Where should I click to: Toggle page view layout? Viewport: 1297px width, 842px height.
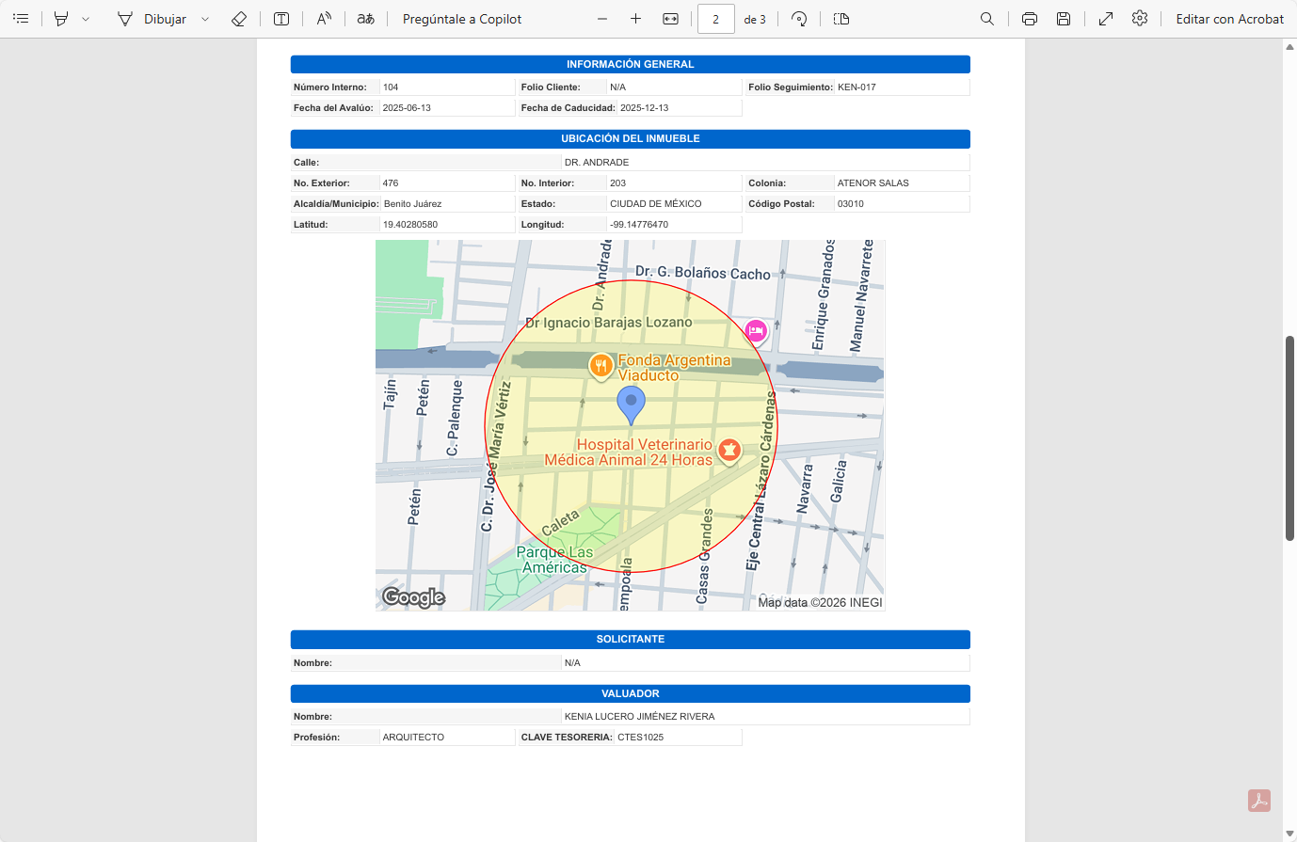click(841, 19)
